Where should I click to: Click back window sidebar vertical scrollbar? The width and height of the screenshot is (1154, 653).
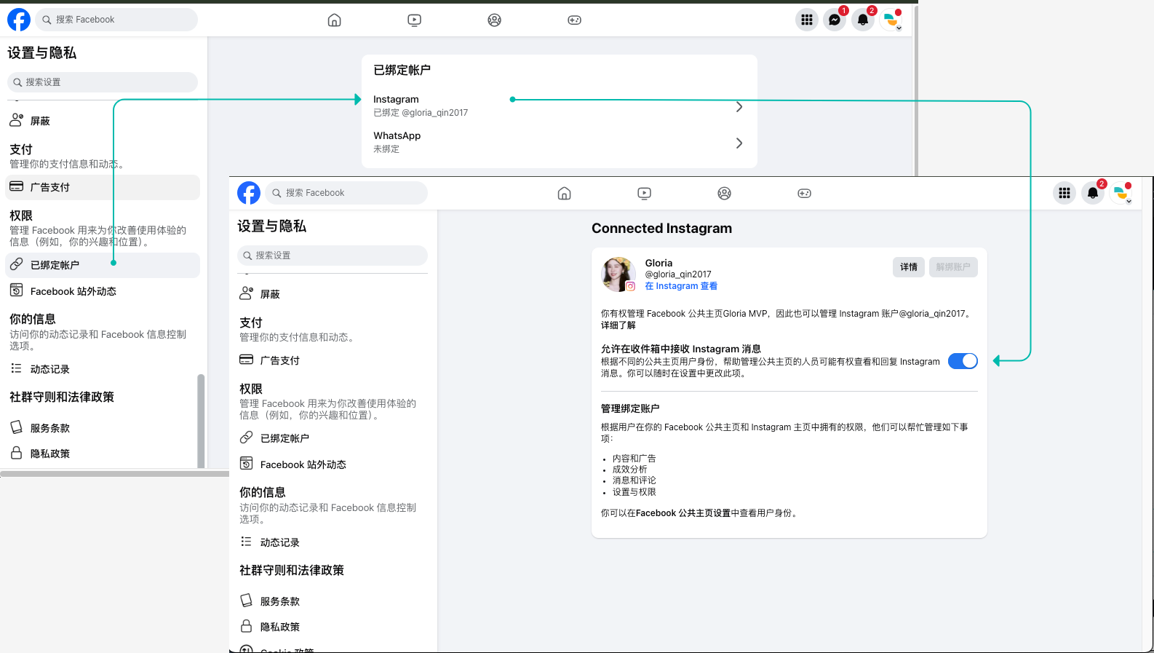point(201,420)
